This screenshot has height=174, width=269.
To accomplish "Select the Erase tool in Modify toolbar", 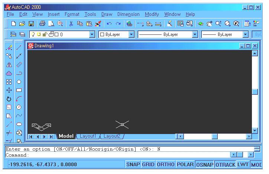I will tap(9, 47).
